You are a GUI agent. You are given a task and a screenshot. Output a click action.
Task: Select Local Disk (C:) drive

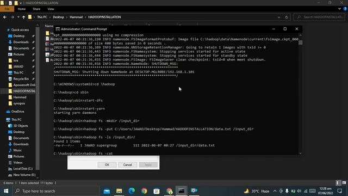point(23,169)
